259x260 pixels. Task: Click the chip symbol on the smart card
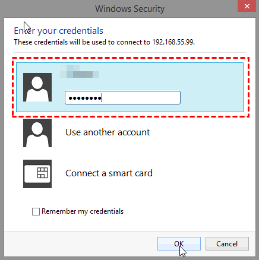click(x=43, y=173)
